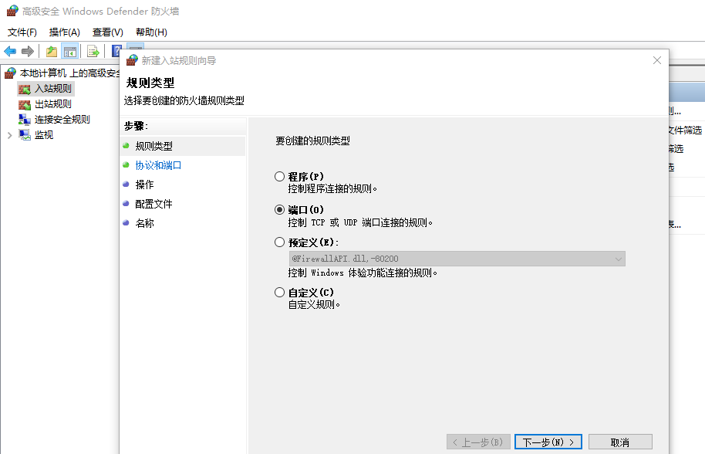The height and width of the screenshot is (454, 705).
Task: Click the export list toolbar icon
Action: point(93,51)
